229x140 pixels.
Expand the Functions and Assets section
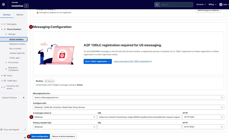pyautogui.click(x=2, y=87)
